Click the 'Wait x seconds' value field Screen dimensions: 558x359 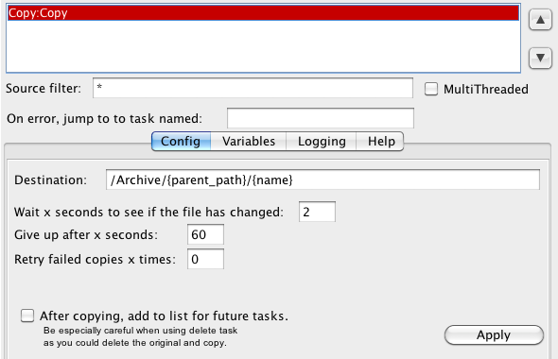click(317, 212)
